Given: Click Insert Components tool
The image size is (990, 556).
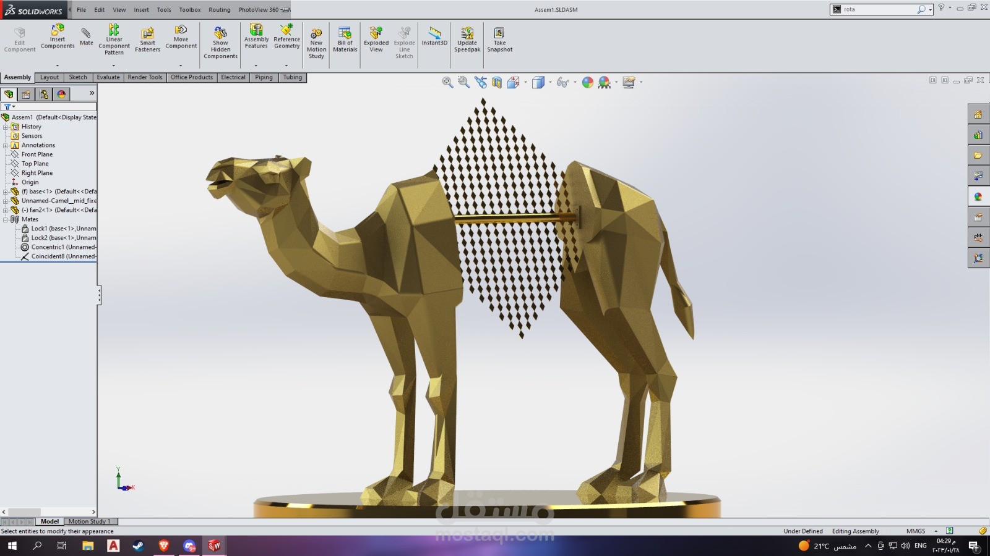Looking at the screenshot, I should click(58, 37).
